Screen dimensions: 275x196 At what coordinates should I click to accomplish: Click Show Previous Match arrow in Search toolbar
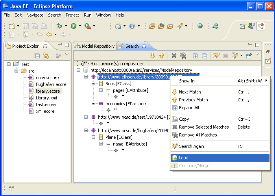point(162,56)
